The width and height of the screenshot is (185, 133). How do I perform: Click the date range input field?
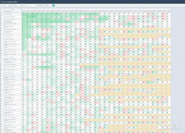45,5
